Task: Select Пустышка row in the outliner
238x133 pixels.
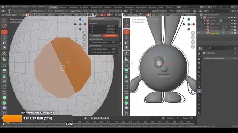Action: (214, 30)
